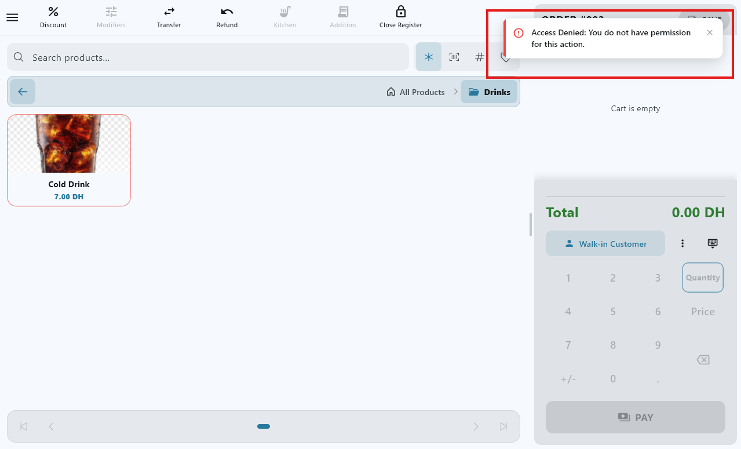Select the Drinks category breadcrumb
This screenshot has height=449, width=741.
(x=490, y=92)
